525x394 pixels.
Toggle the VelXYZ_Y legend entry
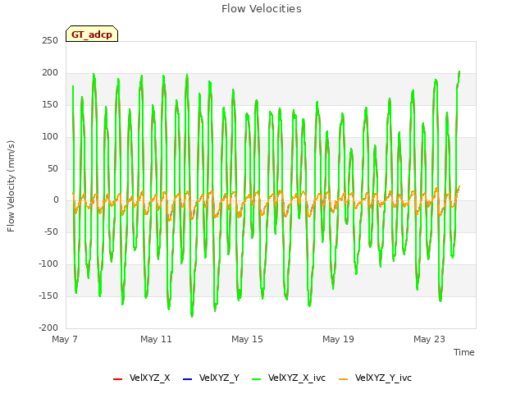click(x=211, y=378)
